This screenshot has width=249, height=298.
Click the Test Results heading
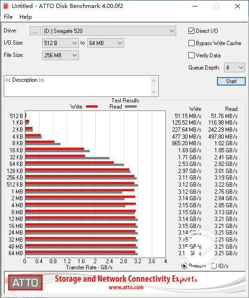tap(125, 100)
